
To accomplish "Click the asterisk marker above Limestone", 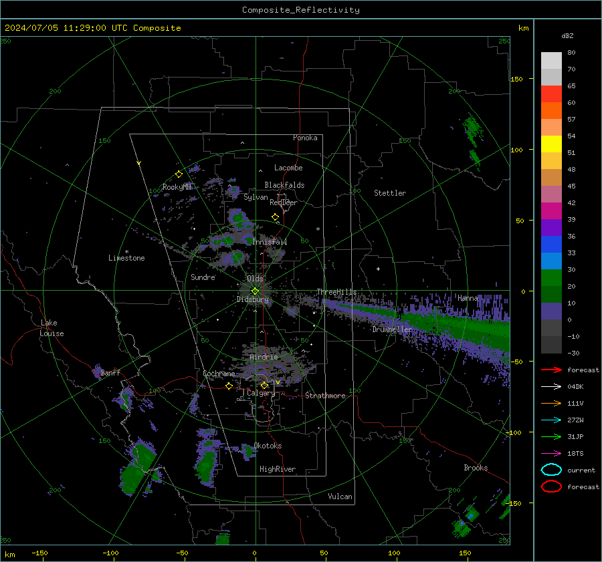I will click(126, 252).
